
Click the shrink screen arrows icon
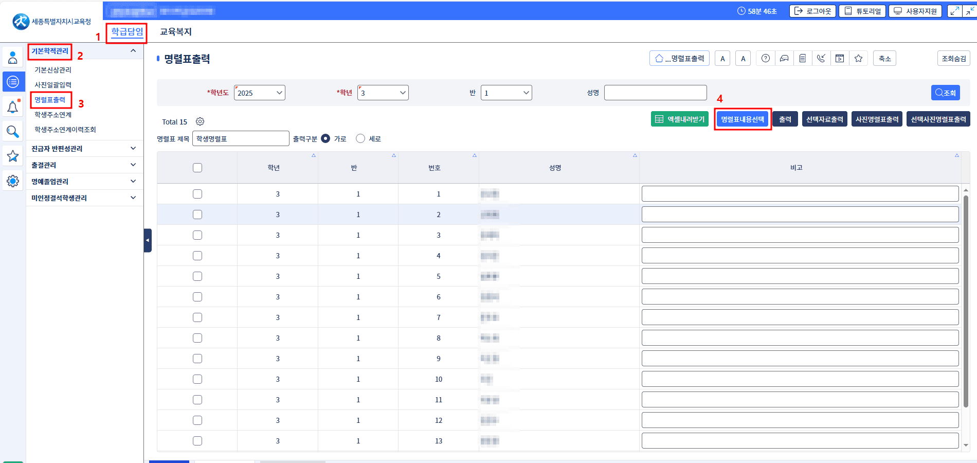point(970,11)
